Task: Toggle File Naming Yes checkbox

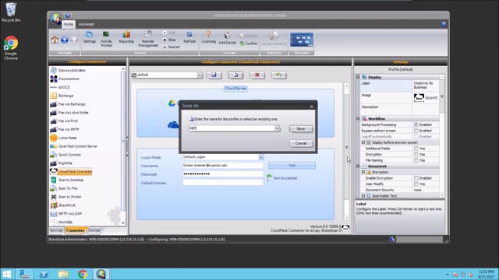Action: (416, 160)
